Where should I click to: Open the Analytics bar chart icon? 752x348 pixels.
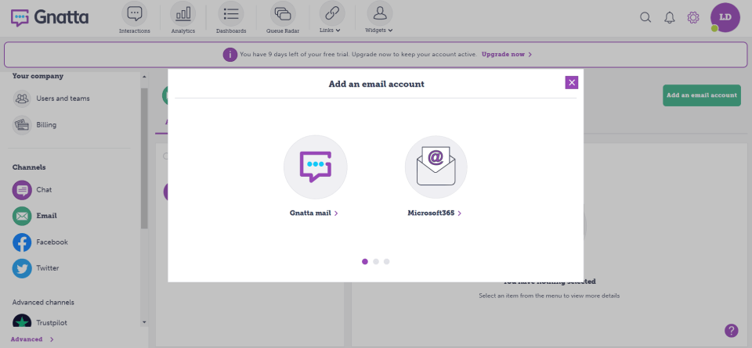(183, 14)
